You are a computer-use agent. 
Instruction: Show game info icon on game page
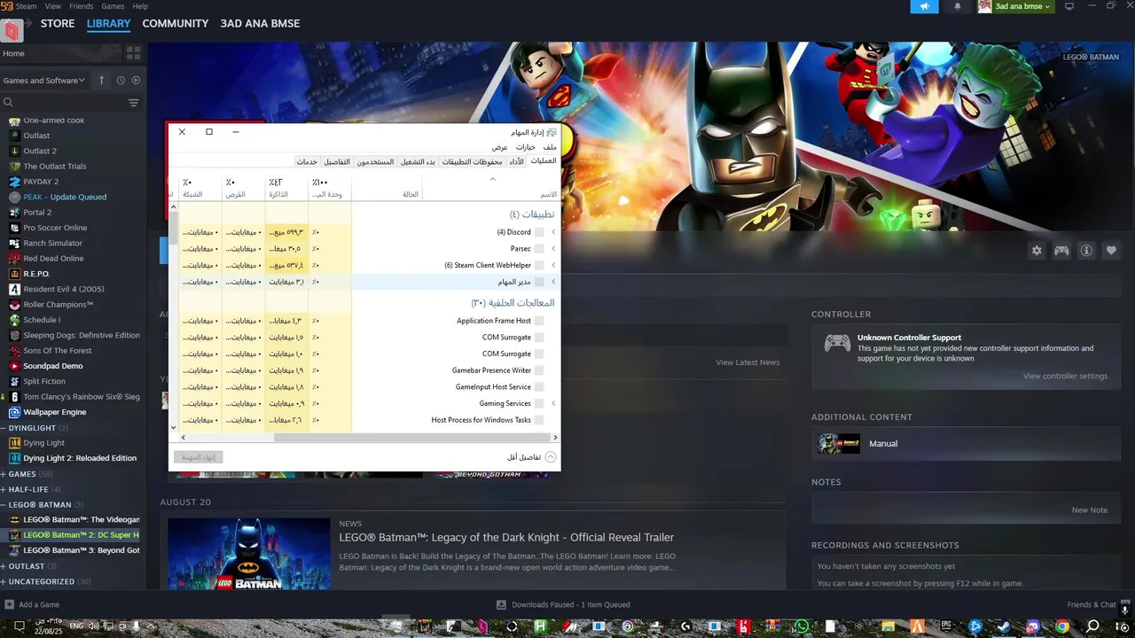tap(1086, 251)
